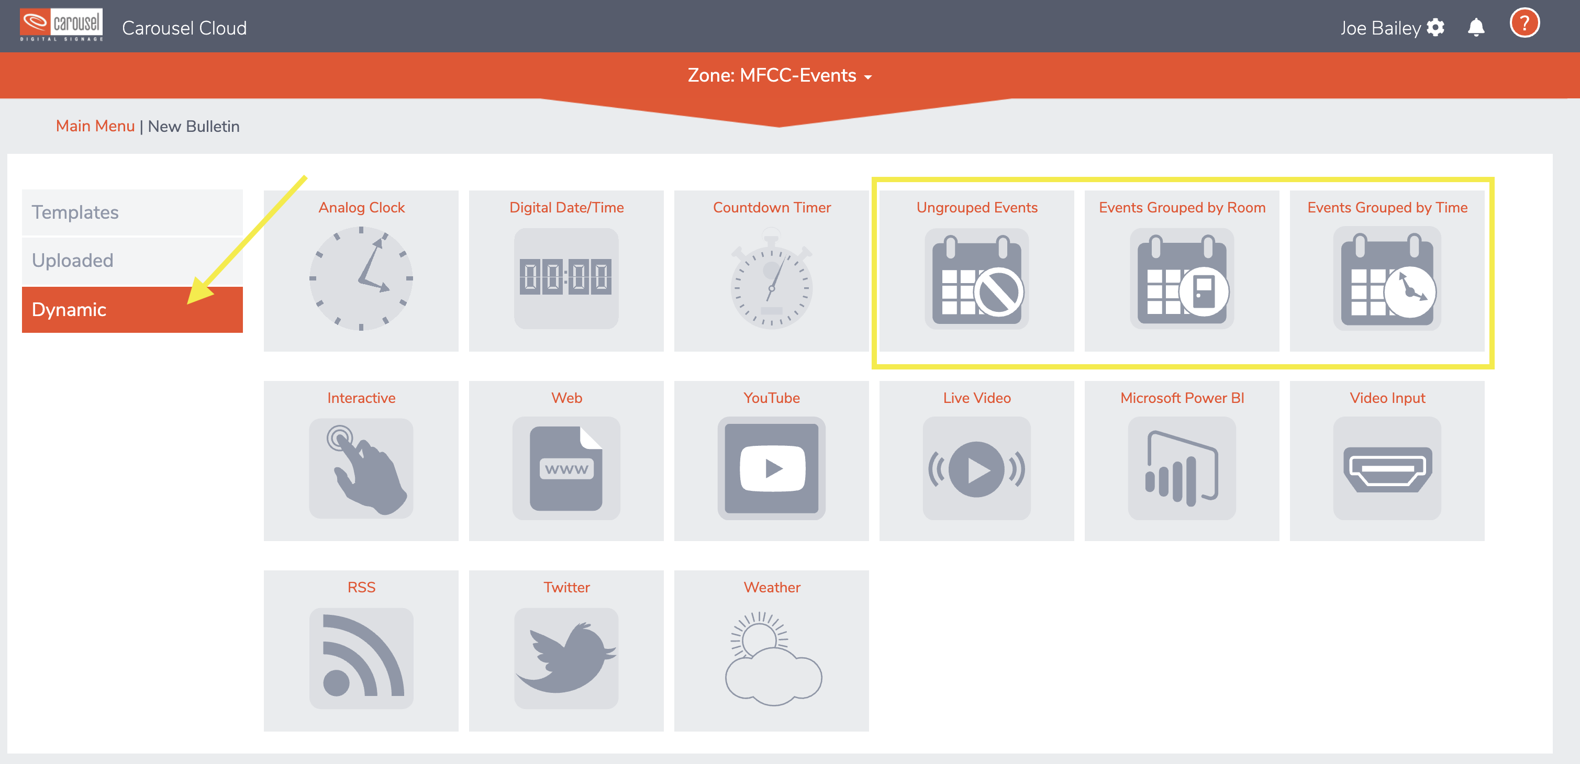Click the Events Grouped by Room label
Screen dimensions: 1580x764
click(1182, 207)
